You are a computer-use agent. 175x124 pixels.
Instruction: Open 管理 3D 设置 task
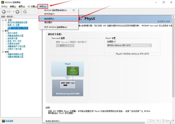tap(13, 25)
